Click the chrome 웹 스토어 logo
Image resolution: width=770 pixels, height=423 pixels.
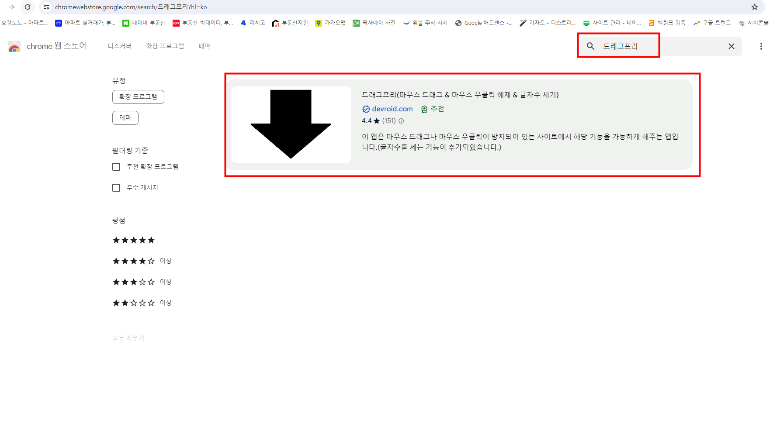tap(47, 46)
